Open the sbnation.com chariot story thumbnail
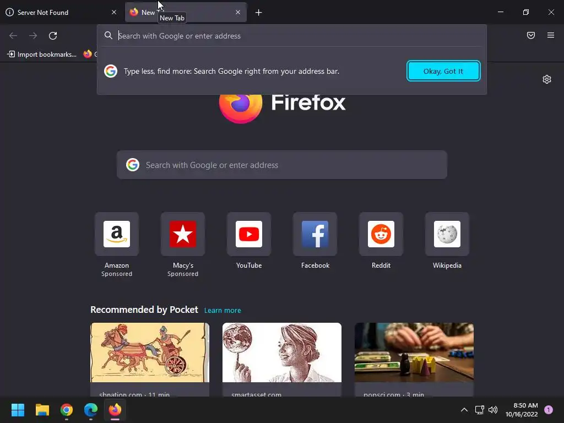Screen dimensions: 564x423 click(x=150, y=352)
